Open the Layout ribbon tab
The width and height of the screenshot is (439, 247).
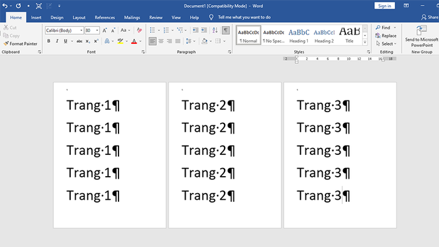pyautogui.click(x=79, y=18)
